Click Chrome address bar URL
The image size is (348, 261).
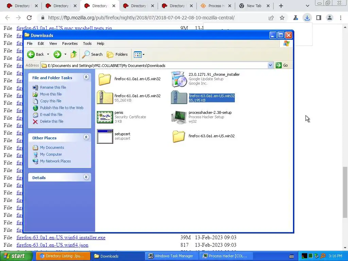tap(141, 18)
